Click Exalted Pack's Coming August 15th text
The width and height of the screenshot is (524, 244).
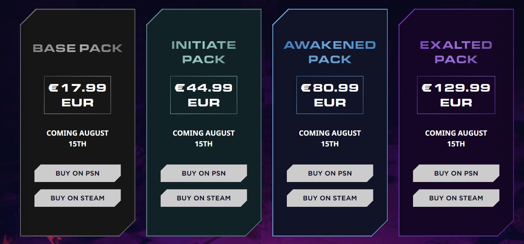click(456, 138)
